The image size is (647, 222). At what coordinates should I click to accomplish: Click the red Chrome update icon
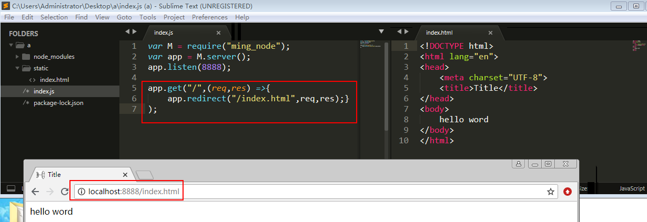pyautogui.click(x=568, y=192)
